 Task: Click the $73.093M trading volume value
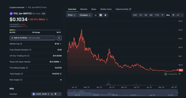click(x=57, y=56)
